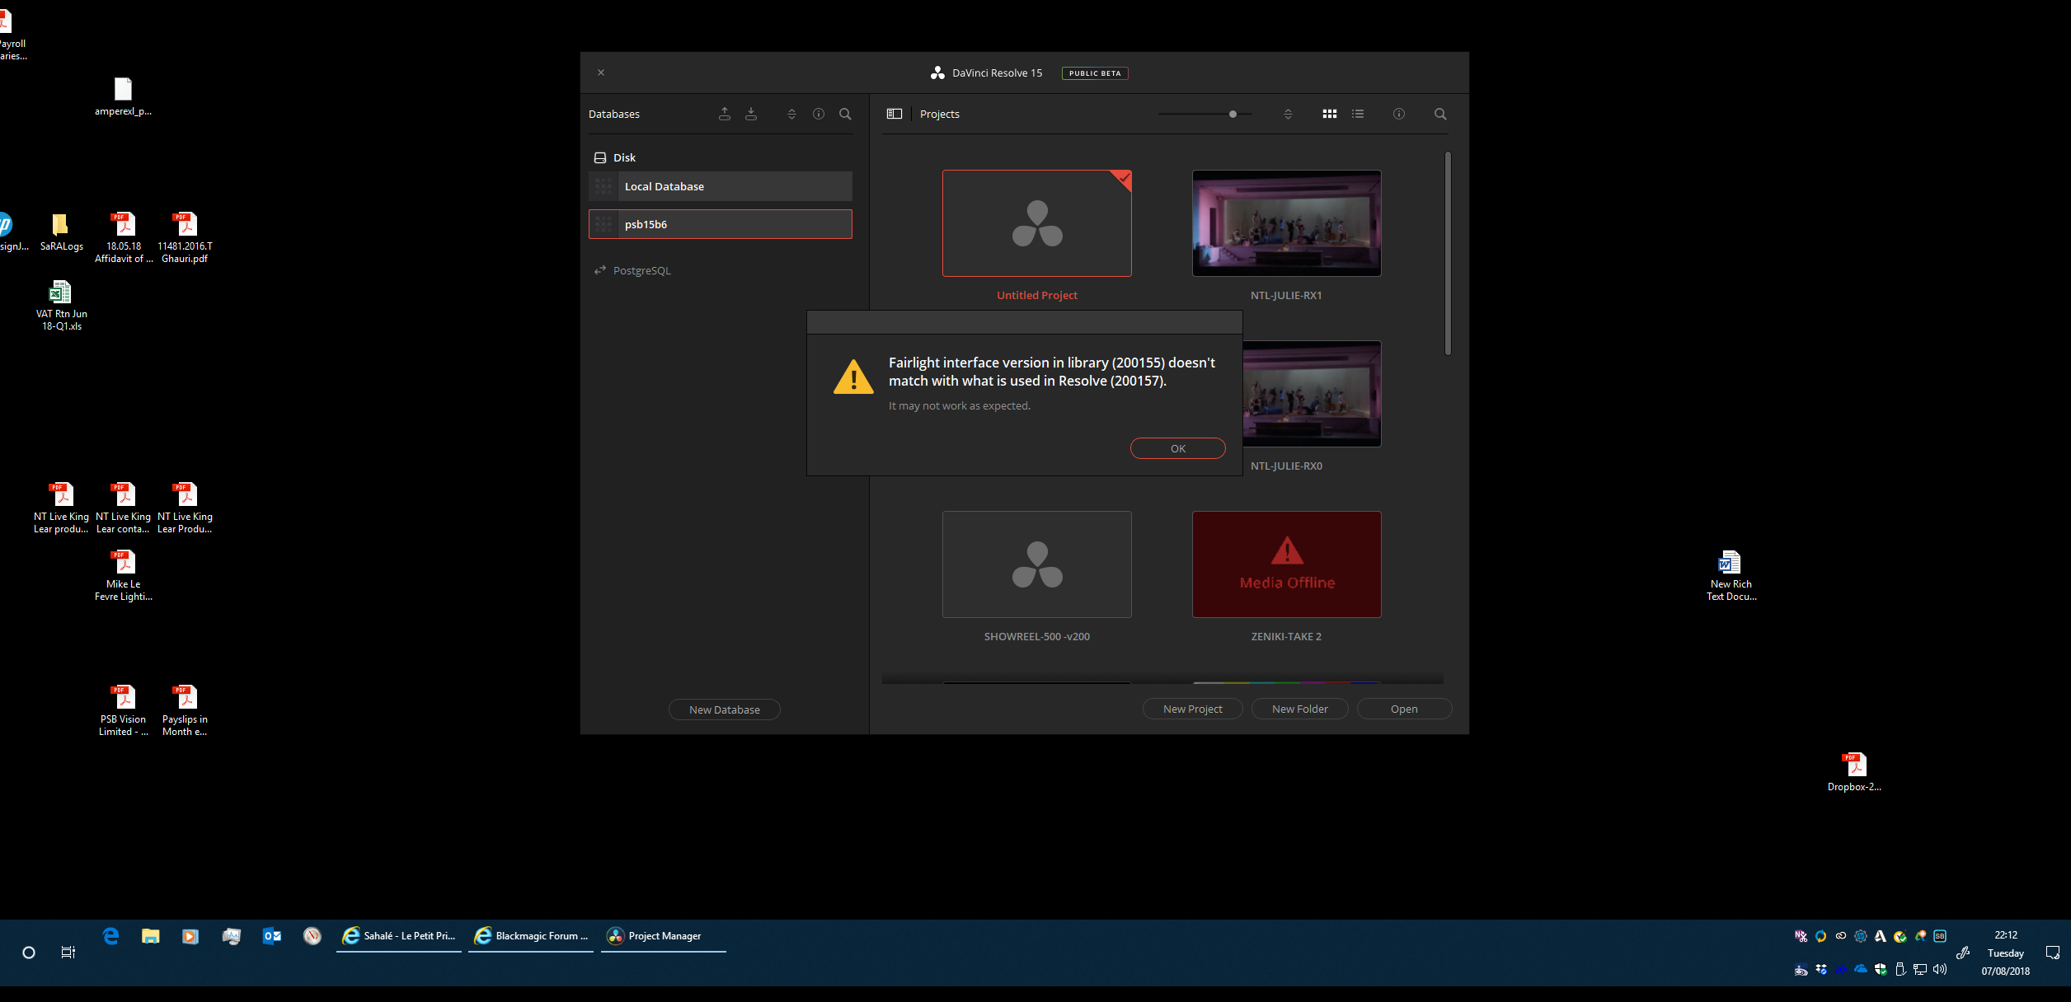Image resolution: width=2071 pixels, height=1002 pixels.
Task: Select the Dropbox-2... PDF on desktop
Action: click(1853, 773)
